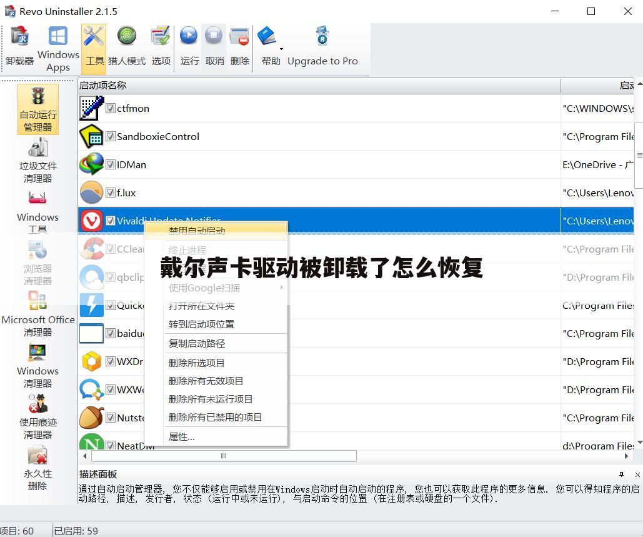
Task: Close the 描述面板 panel
Action: 637,474
